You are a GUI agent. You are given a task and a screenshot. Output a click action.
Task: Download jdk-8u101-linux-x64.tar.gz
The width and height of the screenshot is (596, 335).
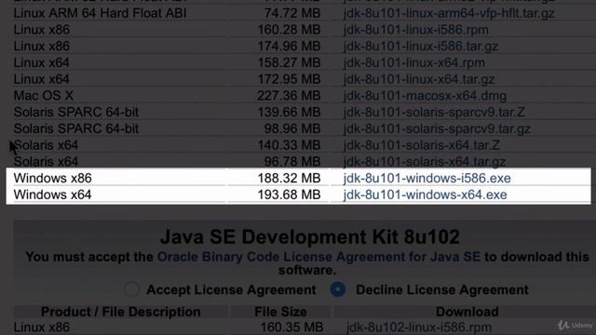coord(419,79)
